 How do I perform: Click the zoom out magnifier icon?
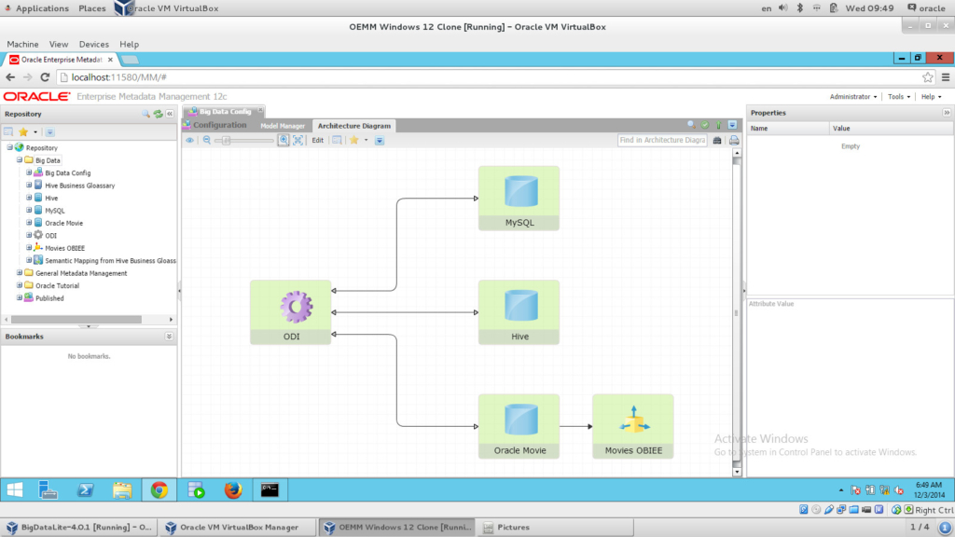pos(207,140)
